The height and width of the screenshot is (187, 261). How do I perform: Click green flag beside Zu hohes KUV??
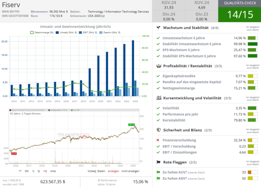pyautogui.click(x=158, y=172)
